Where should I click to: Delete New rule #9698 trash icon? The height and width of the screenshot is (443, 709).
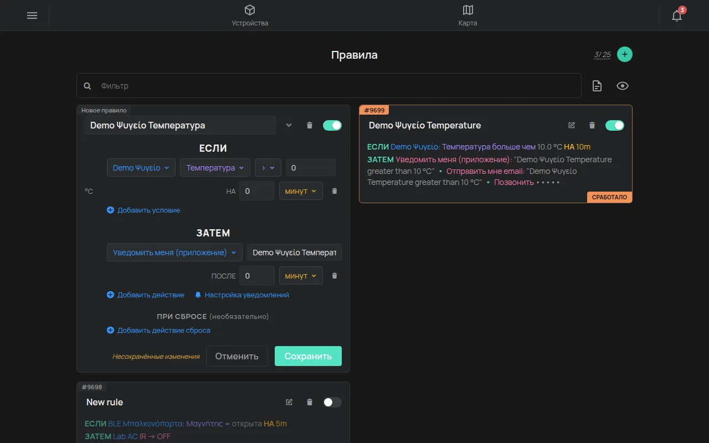click(x=310, y=402)
